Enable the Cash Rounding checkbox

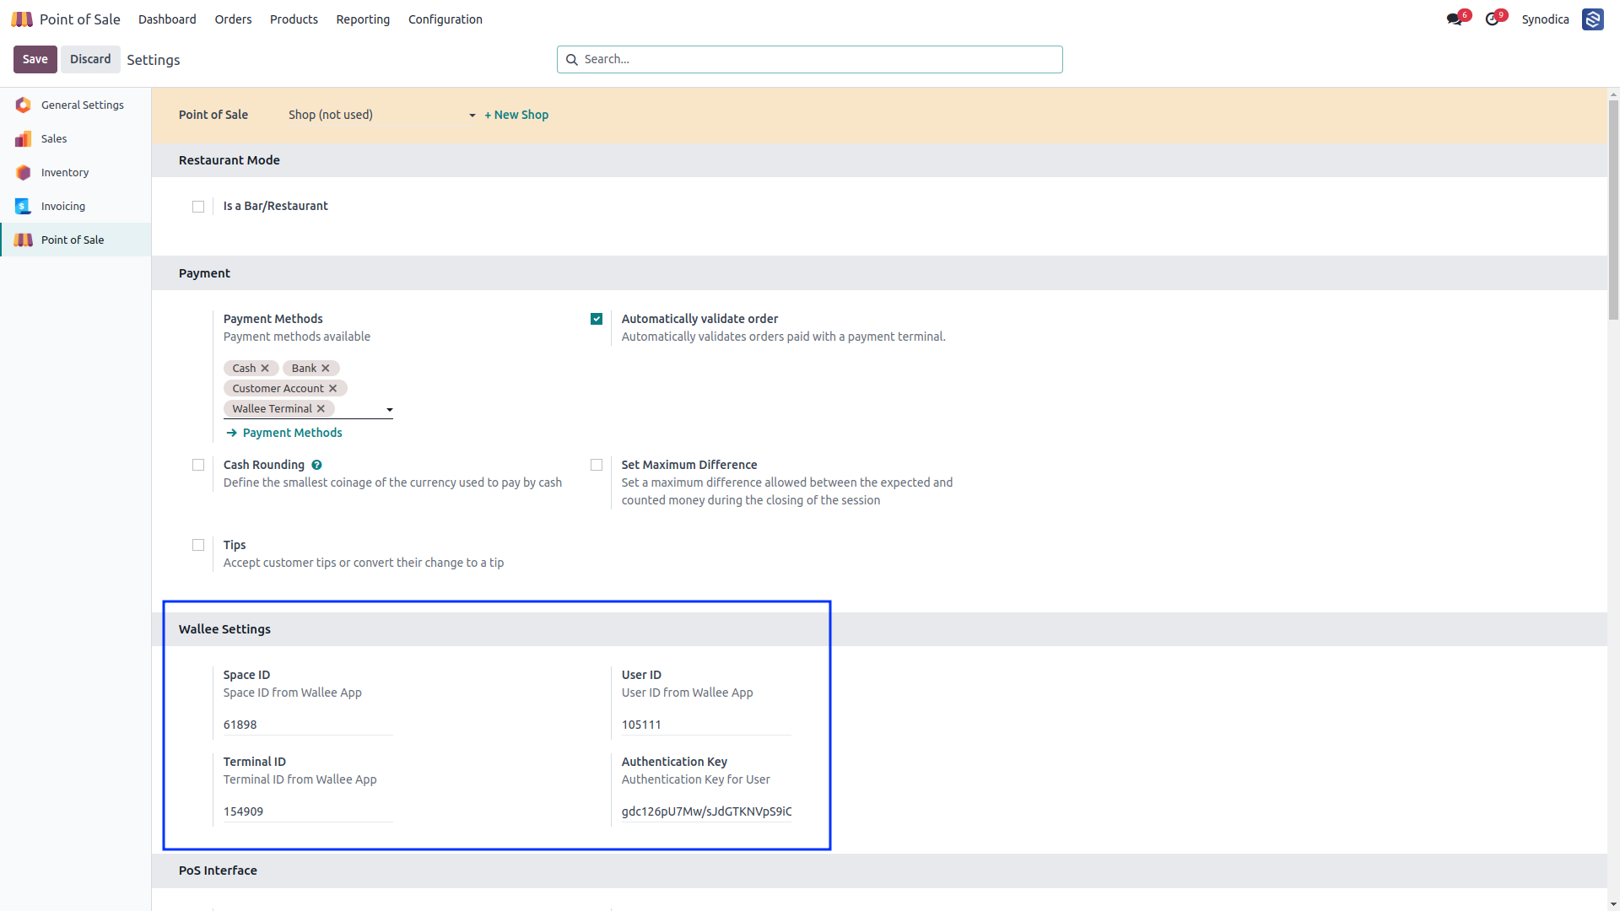pyautogui.click(x=198, y=465)
